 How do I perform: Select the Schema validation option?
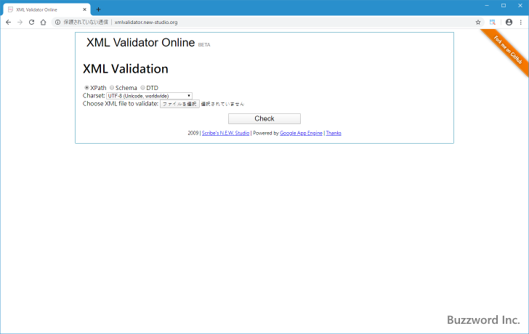tap(112, 88)
